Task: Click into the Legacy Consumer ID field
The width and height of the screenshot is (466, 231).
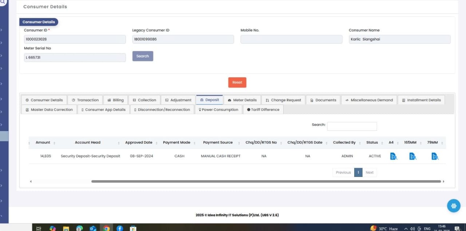Action: 183,39
